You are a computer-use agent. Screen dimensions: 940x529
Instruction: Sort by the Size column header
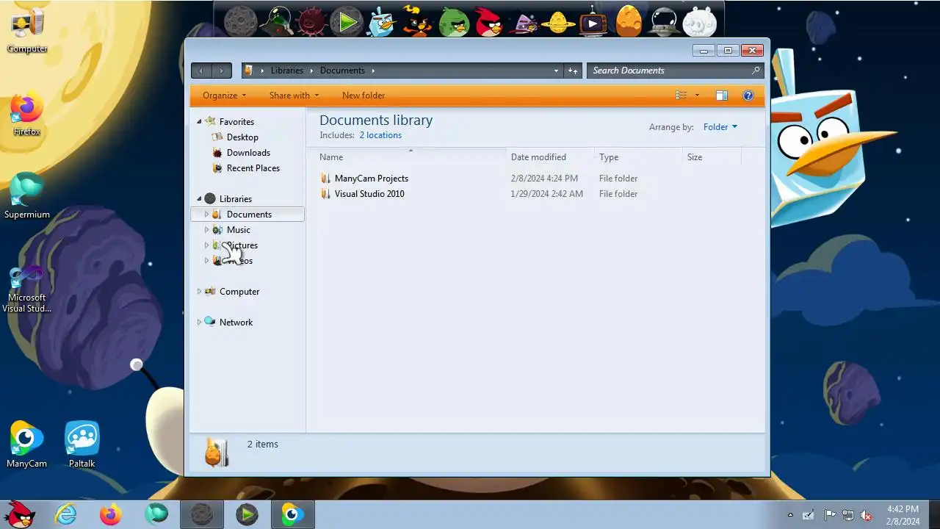[x=712, y=157]
